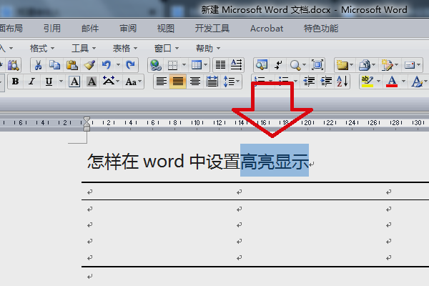Expand the table dropdown arrow
The image size is (429, 286).
[x=205, y=65]
